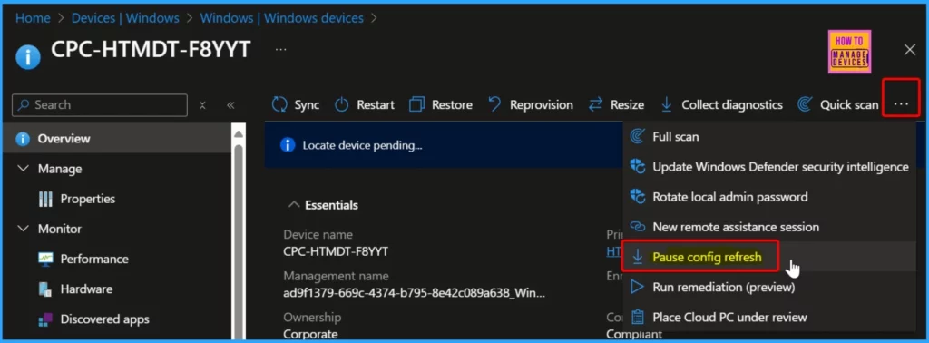This screenshot has height=343, width=929.
Task: Collapse the Essentials section
Action: point(293,205)
